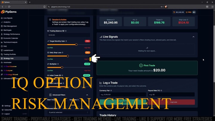Click the Target Monthly Gain info icon
Image resolution: width=215 pixels, height=121 pixels.
click(x=66, y=41)
